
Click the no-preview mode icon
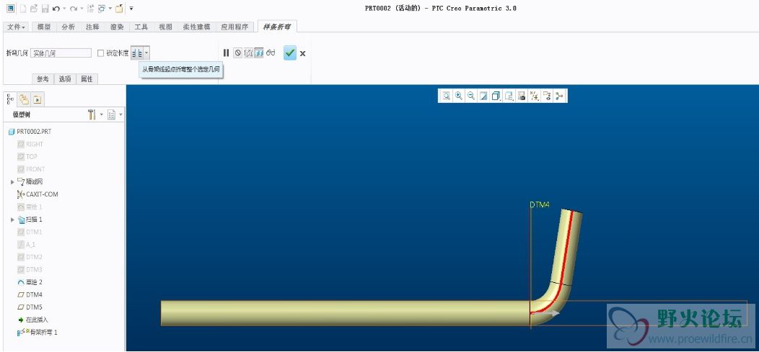(237, 53)
